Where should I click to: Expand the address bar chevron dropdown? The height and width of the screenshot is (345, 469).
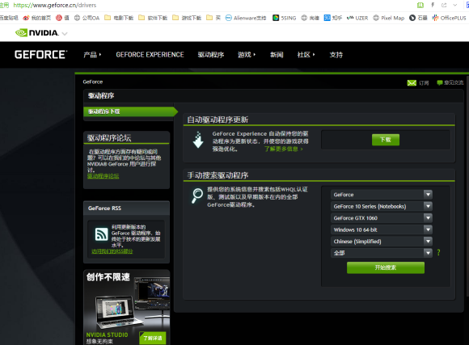[455, 5]
